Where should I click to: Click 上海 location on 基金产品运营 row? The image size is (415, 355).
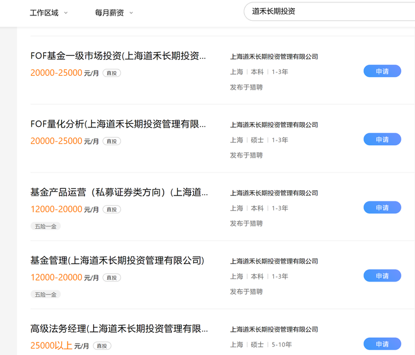(237, 208)
